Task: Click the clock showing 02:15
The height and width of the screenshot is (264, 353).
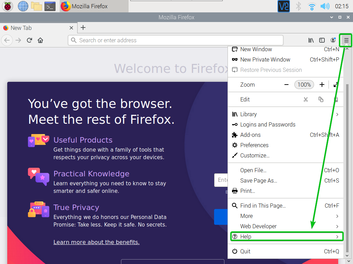Action: (342, 6)
